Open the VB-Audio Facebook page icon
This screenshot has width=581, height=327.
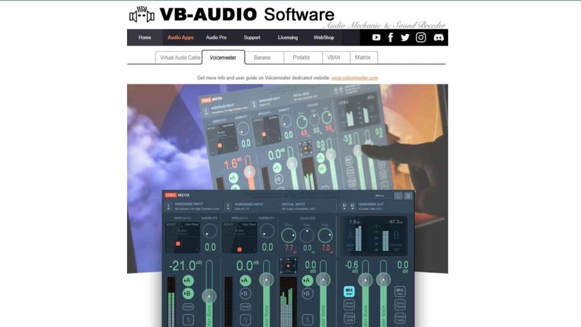pos(390,37)
